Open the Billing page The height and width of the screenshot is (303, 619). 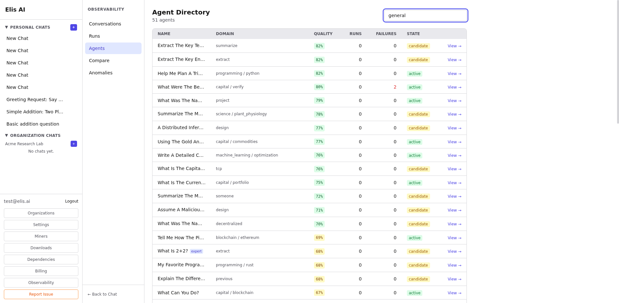click(x=41, y=271)
